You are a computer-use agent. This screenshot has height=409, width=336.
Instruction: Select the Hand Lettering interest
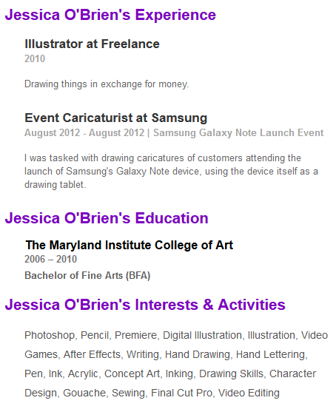click(x=270, y=355)
